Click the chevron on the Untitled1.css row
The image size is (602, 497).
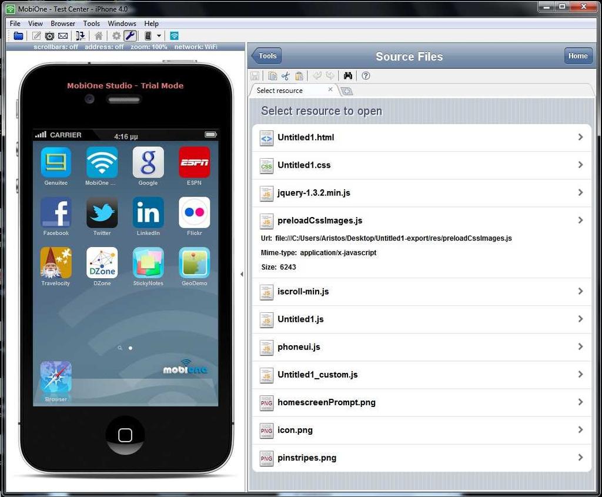click(580, 165)
